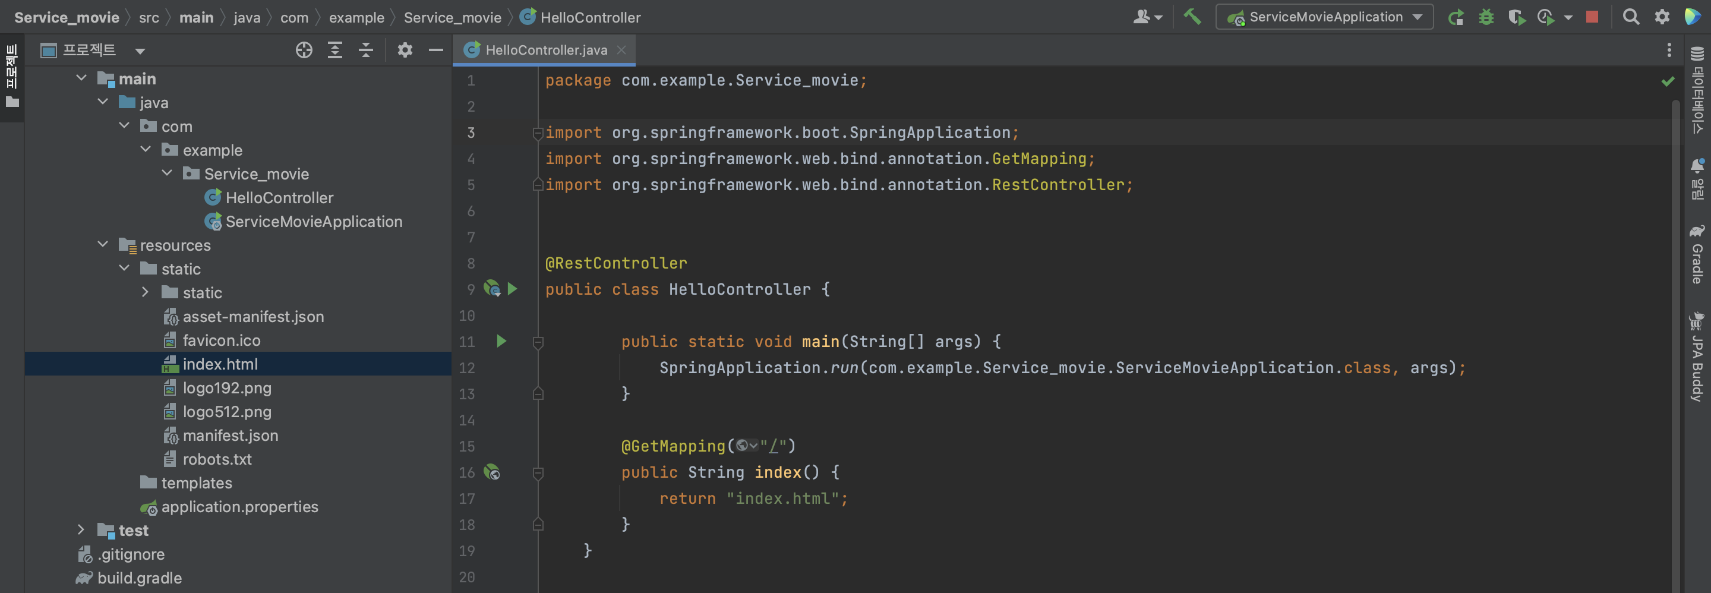Screen dimensions: 1711x593
Task: Hide the project tool window
Action: [435, 50]
